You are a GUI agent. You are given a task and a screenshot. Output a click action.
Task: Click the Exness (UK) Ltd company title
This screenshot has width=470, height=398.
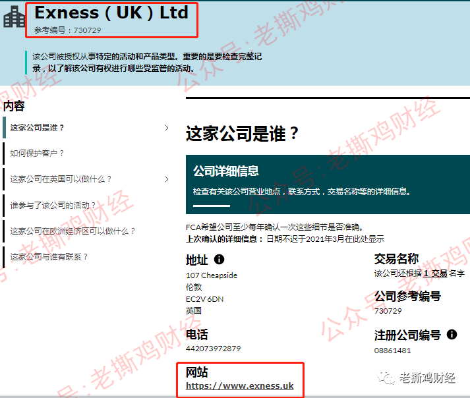[111, 13]
